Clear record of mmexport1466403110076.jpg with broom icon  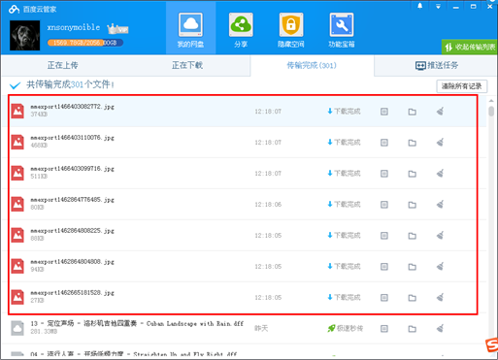(440, 143)
